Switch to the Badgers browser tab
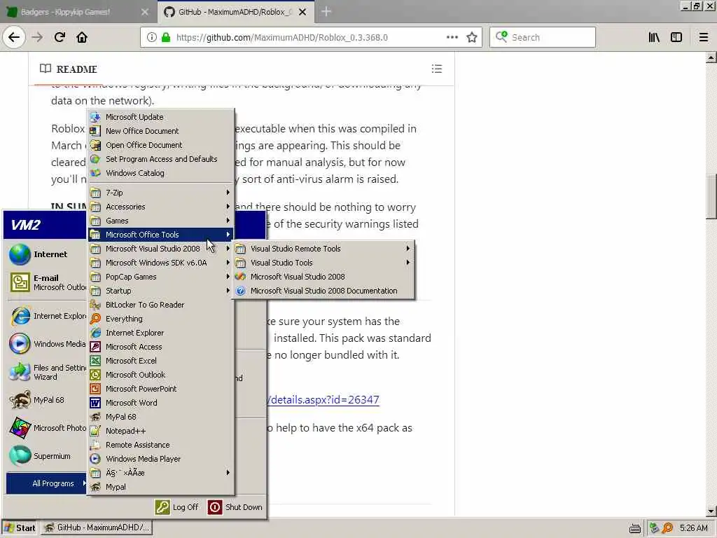 tap(78, 12)
